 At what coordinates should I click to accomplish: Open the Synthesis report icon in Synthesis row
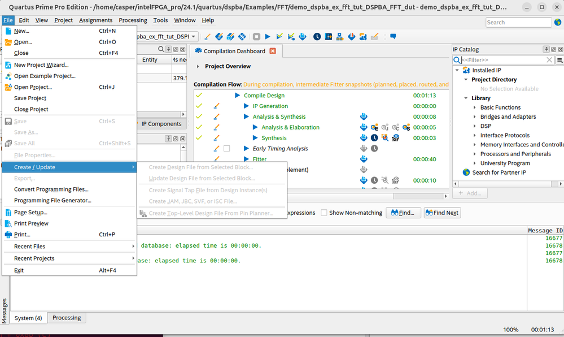(364, 138)
